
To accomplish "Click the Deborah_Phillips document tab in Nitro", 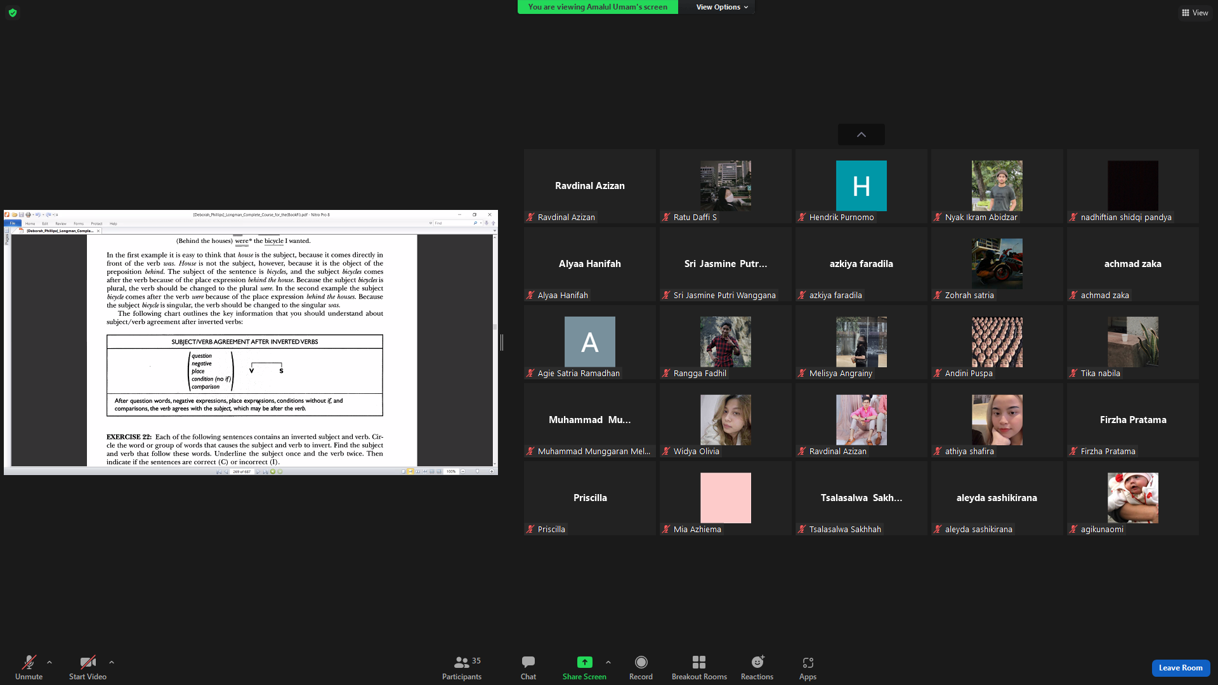I will pyautogui.click(x=60, y=231).
